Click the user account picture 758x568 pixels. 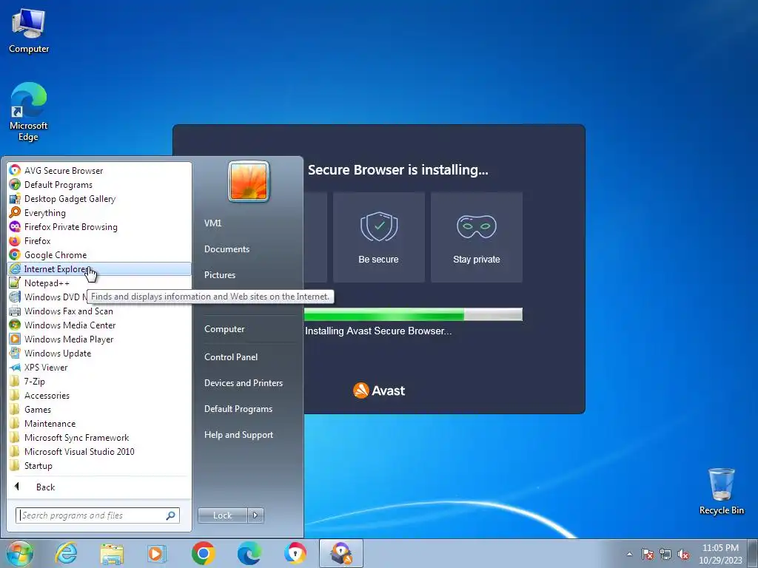[x=249, y=181]
